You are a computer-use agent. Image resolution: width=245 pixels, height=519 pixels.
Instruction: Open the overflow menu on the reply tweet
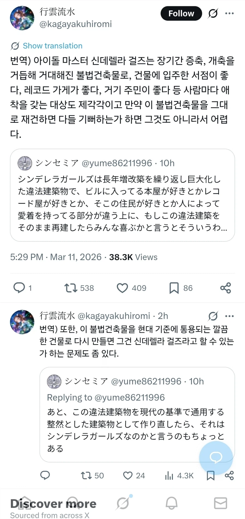tap(229, 316)
